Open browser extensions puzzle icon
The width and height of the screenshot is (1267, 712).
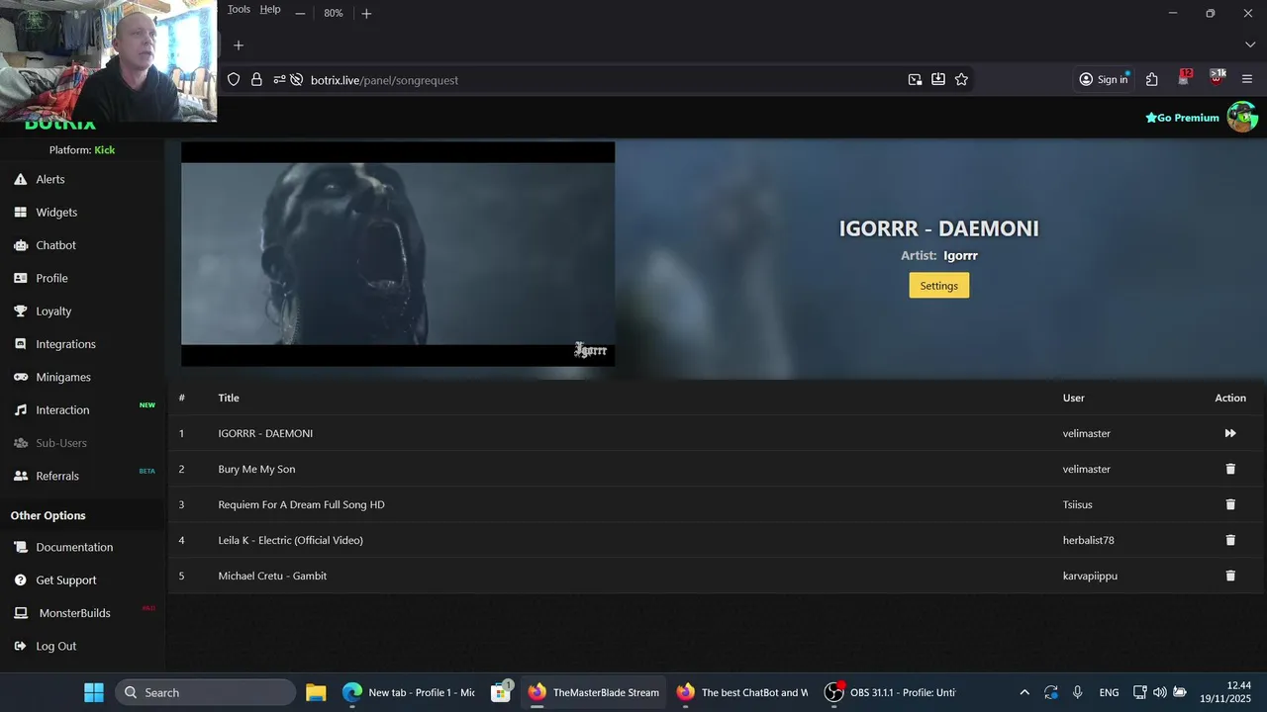(x=1151, y=79)
